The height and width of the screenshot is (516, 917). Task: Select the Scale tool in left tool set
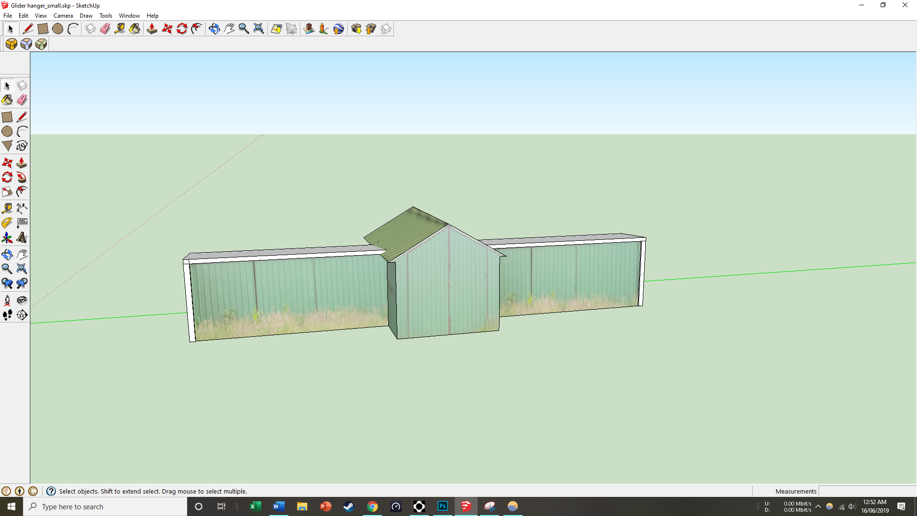coord(7,192)
